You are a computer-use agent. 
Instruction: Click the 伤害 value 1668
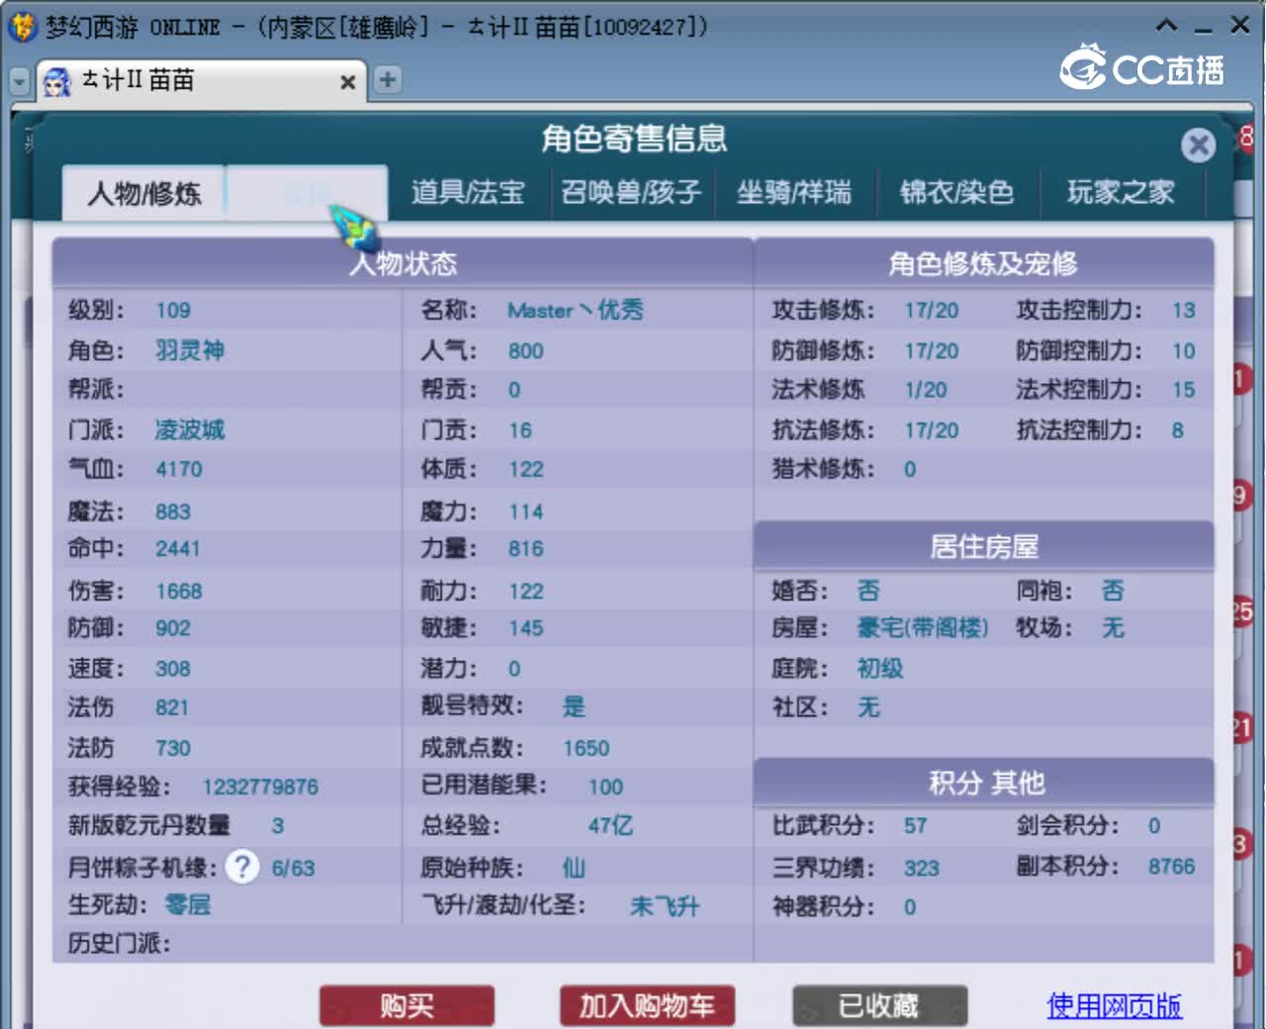(x=179, y=592)
